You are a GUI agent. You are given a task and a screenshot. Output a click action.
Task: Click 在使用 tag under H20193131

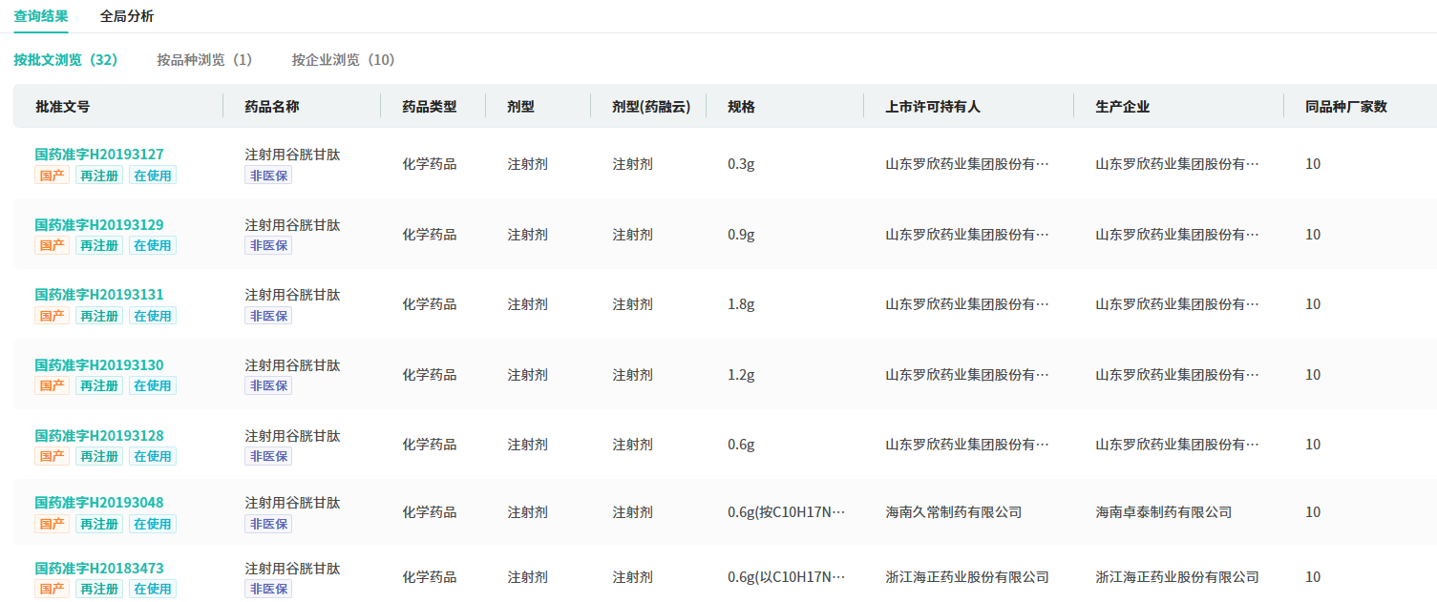pos(153,316)
